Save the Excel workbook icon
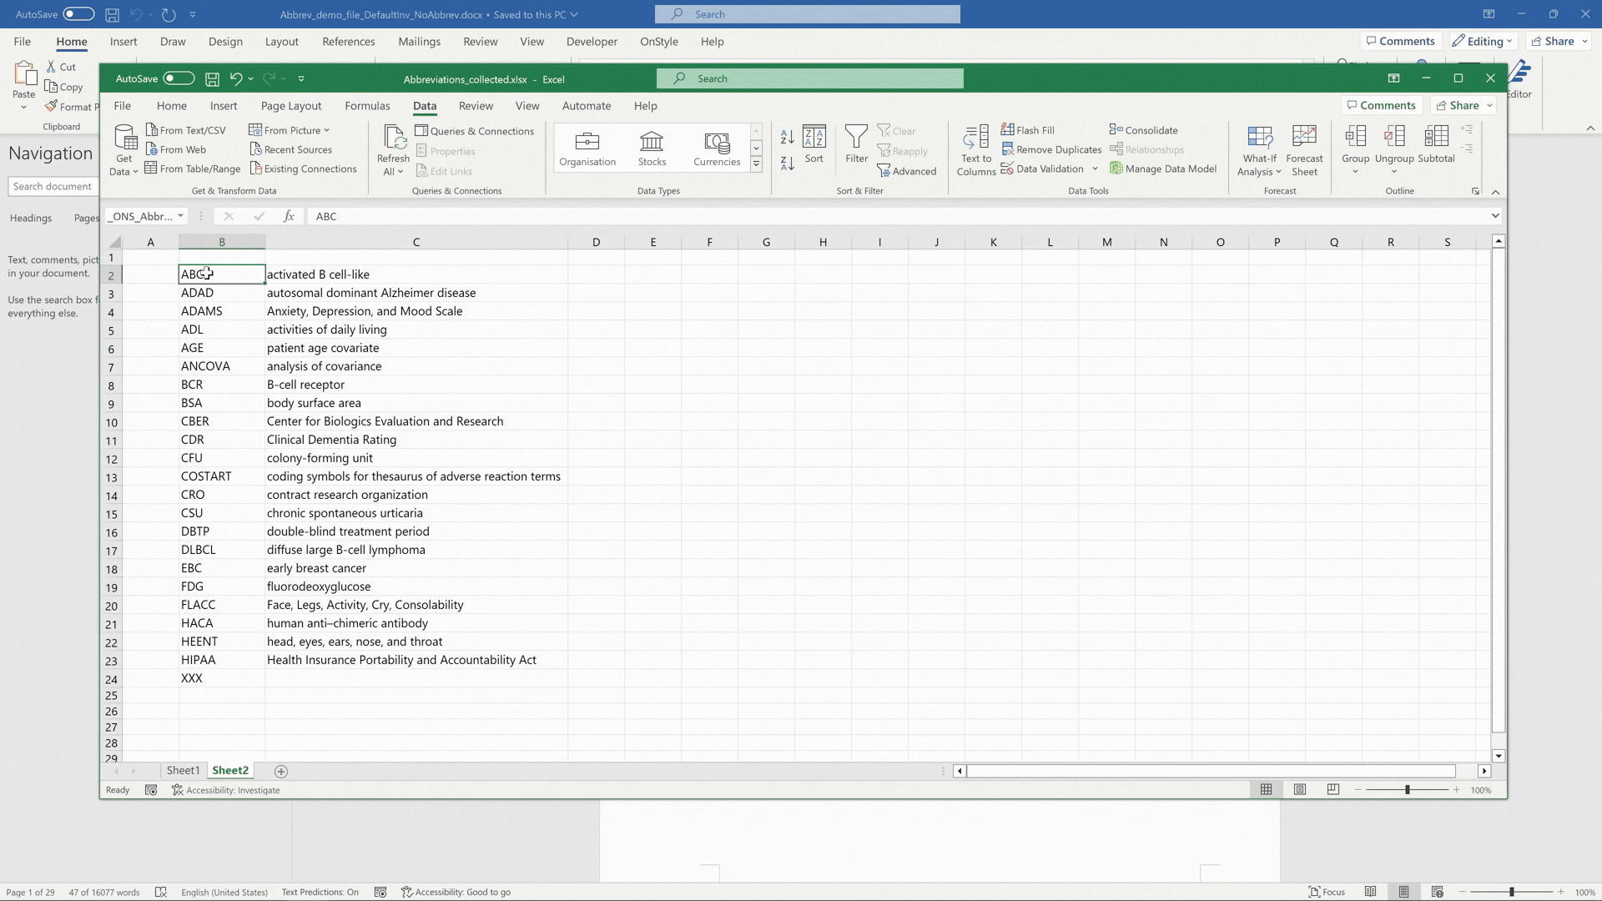This screenshot has height=901, width=1602. [x=212, y=78]
